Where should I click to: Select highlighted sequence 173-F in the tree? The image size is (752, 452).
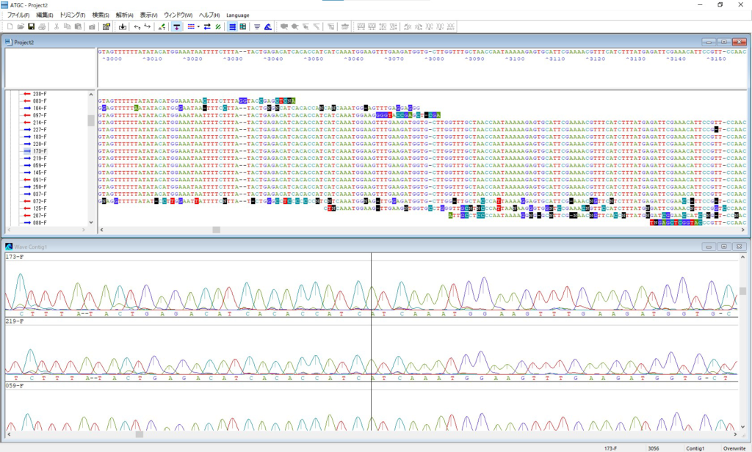[40, 151]
